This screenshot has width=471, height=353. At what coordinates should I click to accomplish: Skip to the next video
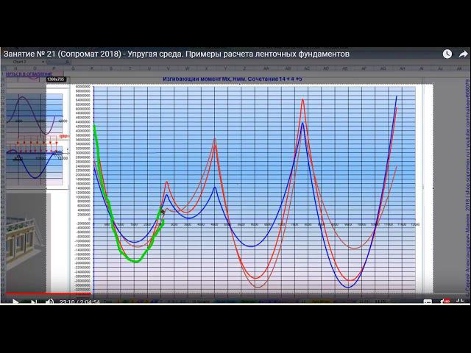[x=34, y=302]
